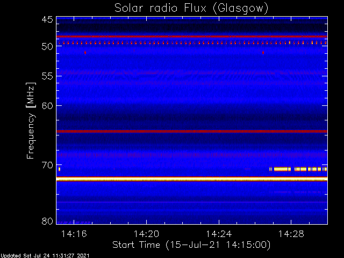Click the 'Updated Sat Jul 24' timestamp text
This screenshot has height=258, width=344.
pyautogui.click(x=45, y=256)
